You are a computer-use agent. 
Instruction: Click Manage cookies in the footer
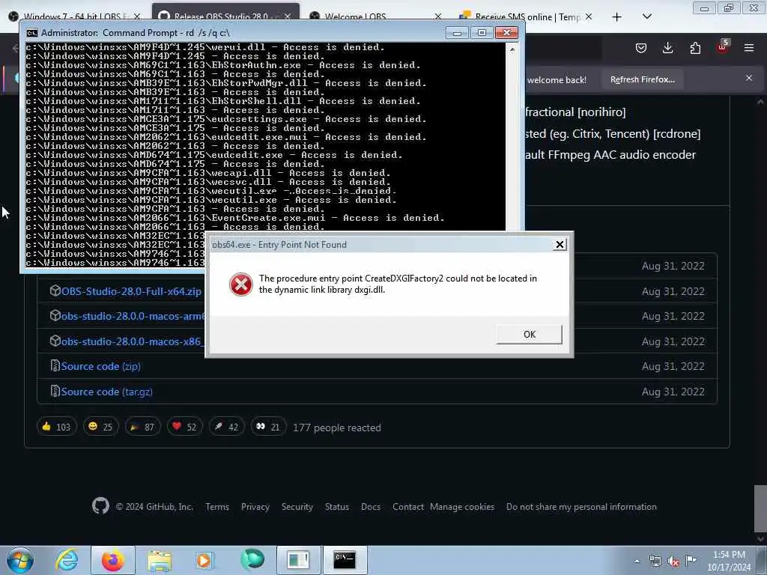461,507
